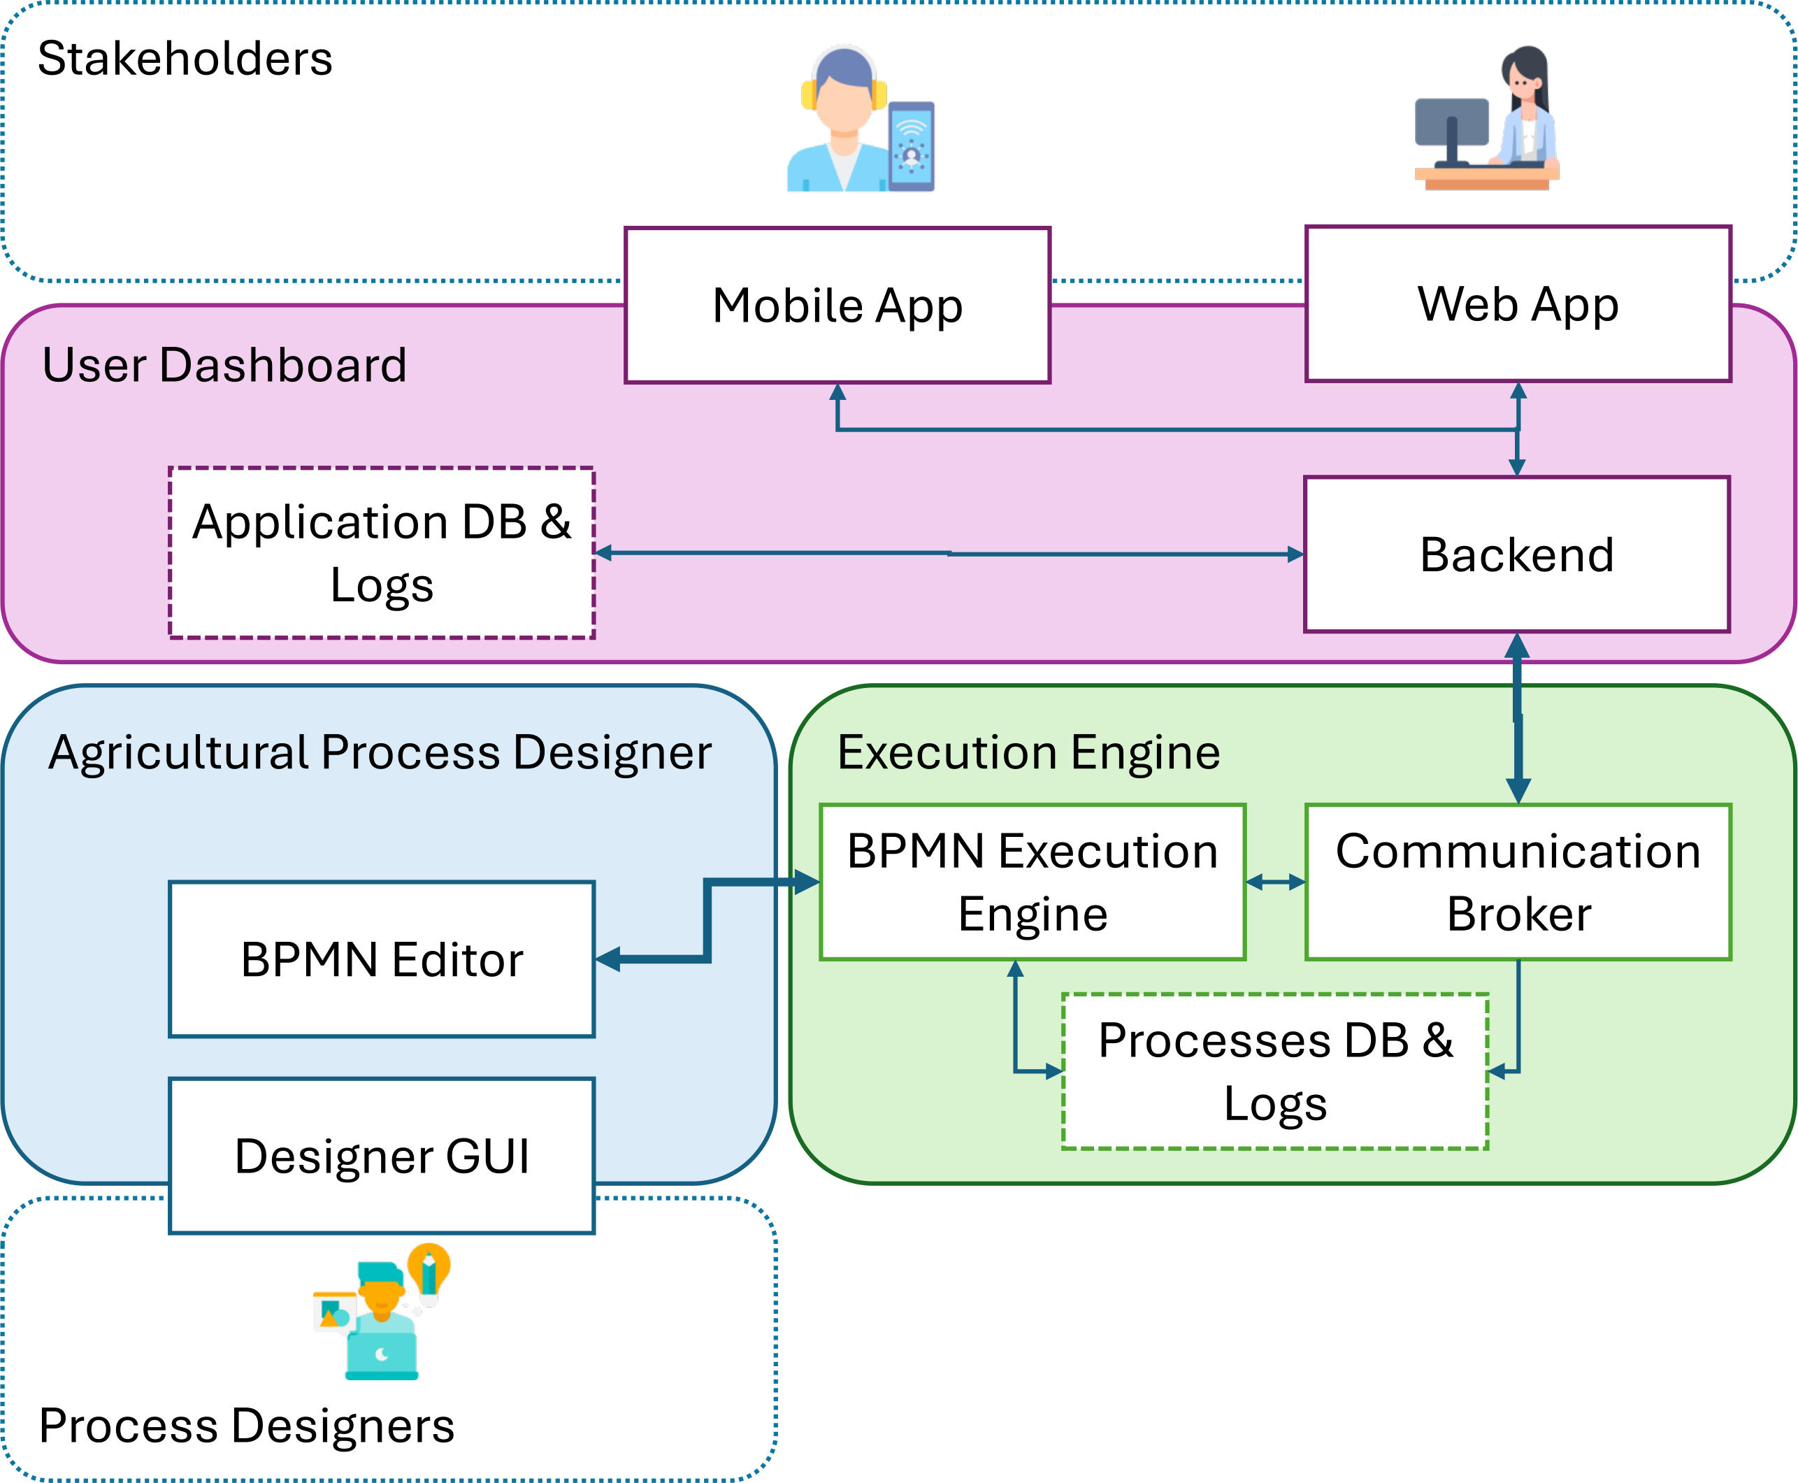This screenshot has width=1798, height=1483.
Task: Select the Designer GUI box
Action: click(x=381, y=1155)
